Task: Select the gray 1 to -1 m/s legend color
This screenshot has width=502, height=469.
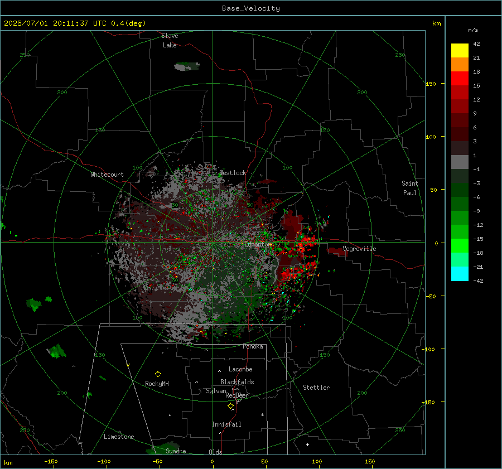Action: [460, 162]
